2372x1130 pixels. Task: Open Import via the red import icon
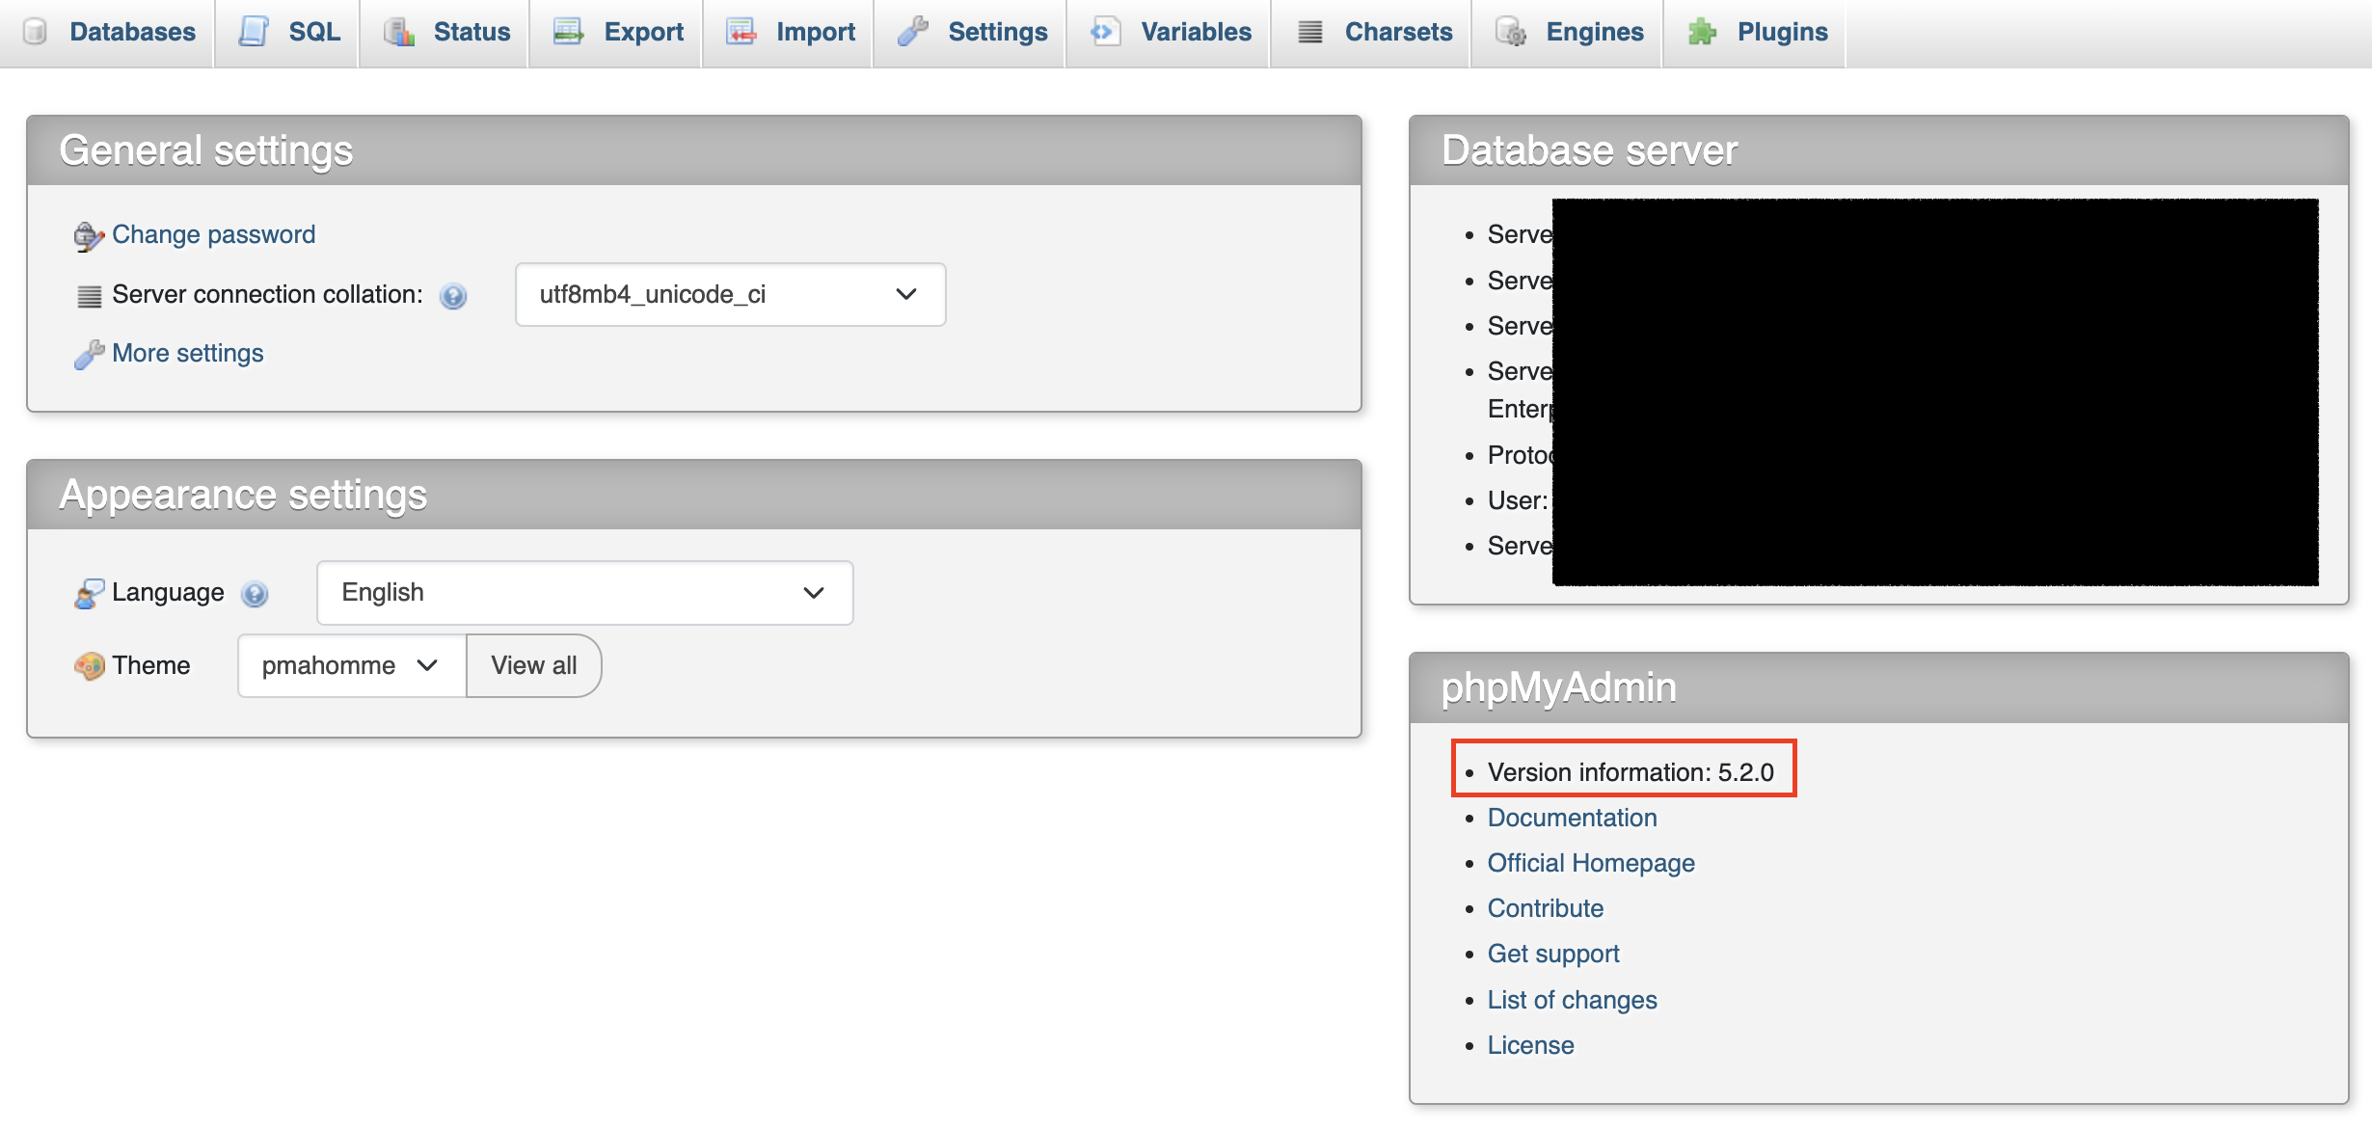coord(741,32)
